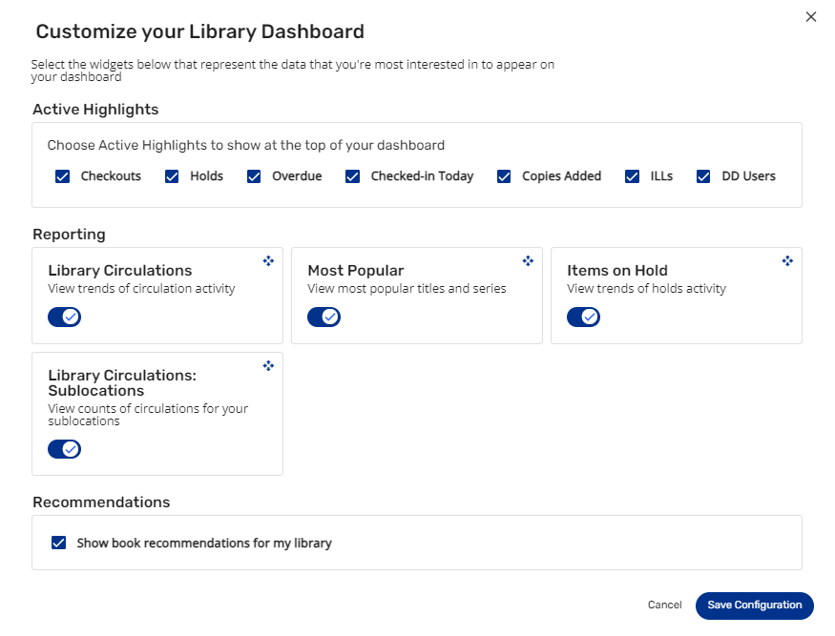Close the Customize Dashboard dialog with the X
835x636 pixels.
coord(810,17)
